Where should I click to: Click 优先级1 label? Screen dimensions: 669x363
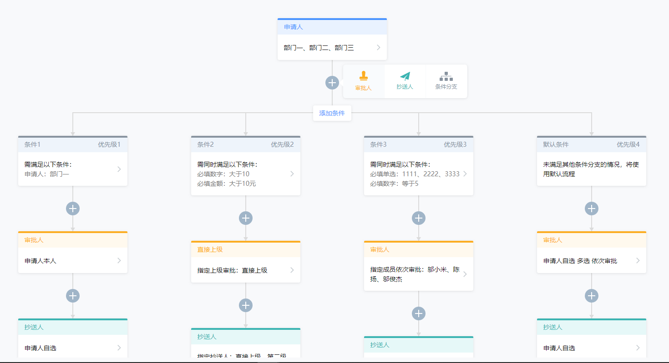click(x=109, y=144)
